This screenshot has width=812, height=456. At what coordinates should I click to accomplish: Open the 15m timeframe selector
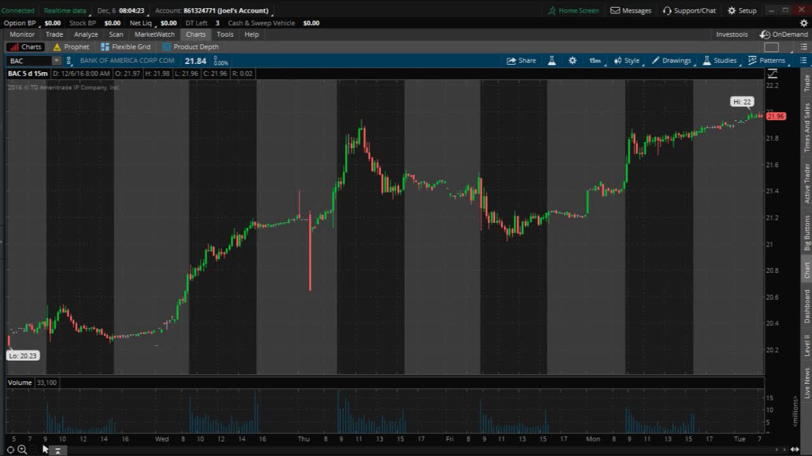click(x=595, y=60)
